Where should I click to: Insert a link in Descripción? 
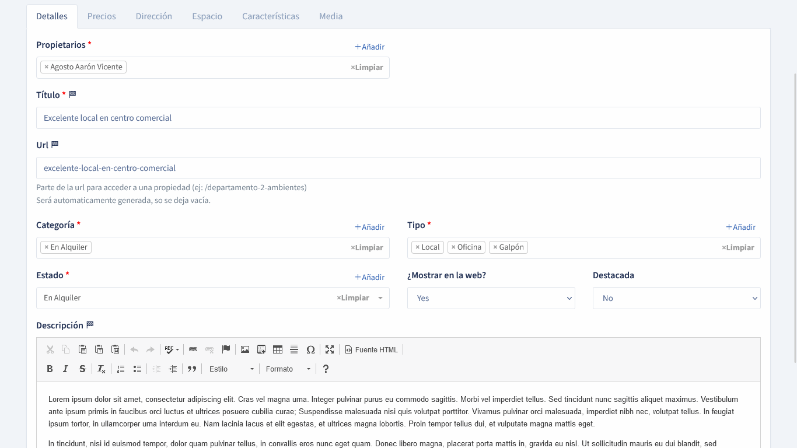(x=193, y=349)
